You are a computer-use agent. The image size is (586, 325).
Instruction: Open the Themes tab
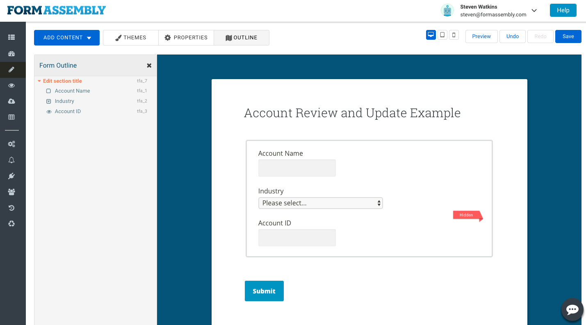131,38
